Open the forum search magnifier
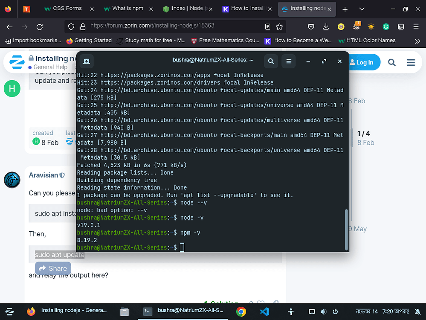The image size is (426, 320). click(x=392, y=62)
